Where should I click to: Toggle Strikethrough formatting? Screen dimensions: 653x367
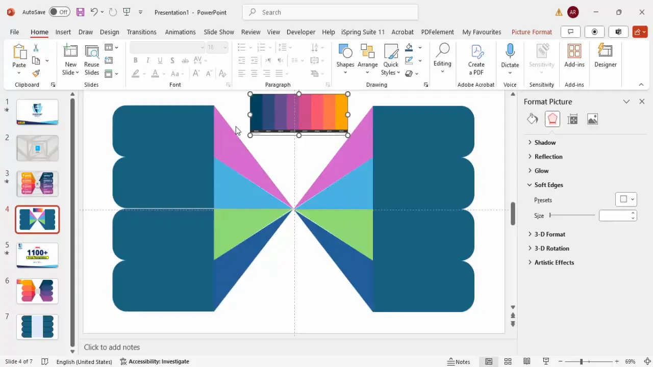point(185,60)
